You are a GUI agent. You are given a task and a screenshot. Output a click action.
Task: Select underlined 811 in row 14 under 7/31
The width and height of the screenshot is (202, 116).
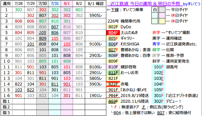click(x=55, y=84)
